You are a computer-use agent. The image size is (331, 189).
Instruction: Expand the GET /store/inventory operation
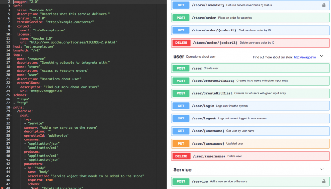[250, 5]
